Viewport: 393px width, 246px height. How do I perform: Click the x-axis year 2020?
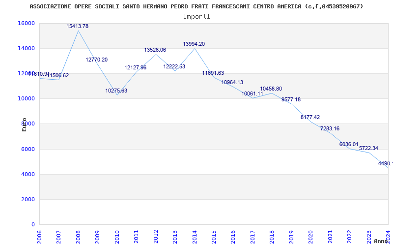click(311, 236)
